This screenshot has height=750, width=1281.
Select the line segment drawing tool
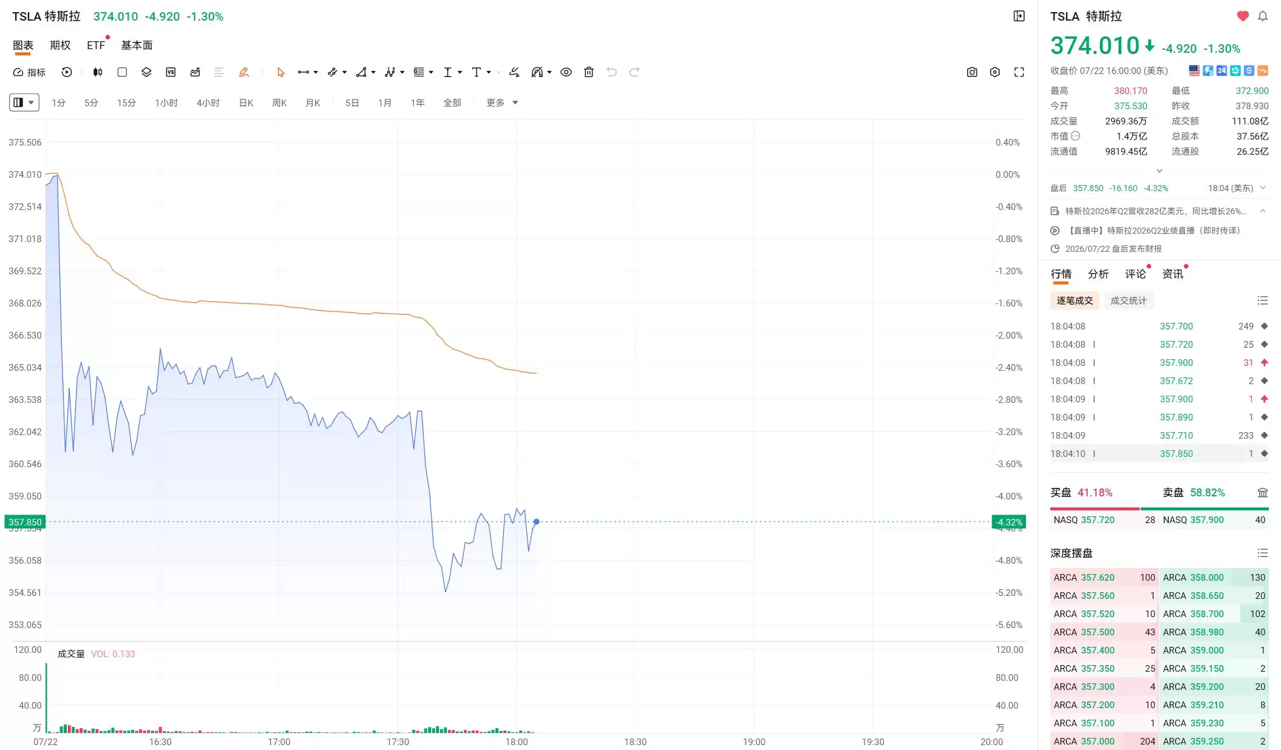click(304, 72)
